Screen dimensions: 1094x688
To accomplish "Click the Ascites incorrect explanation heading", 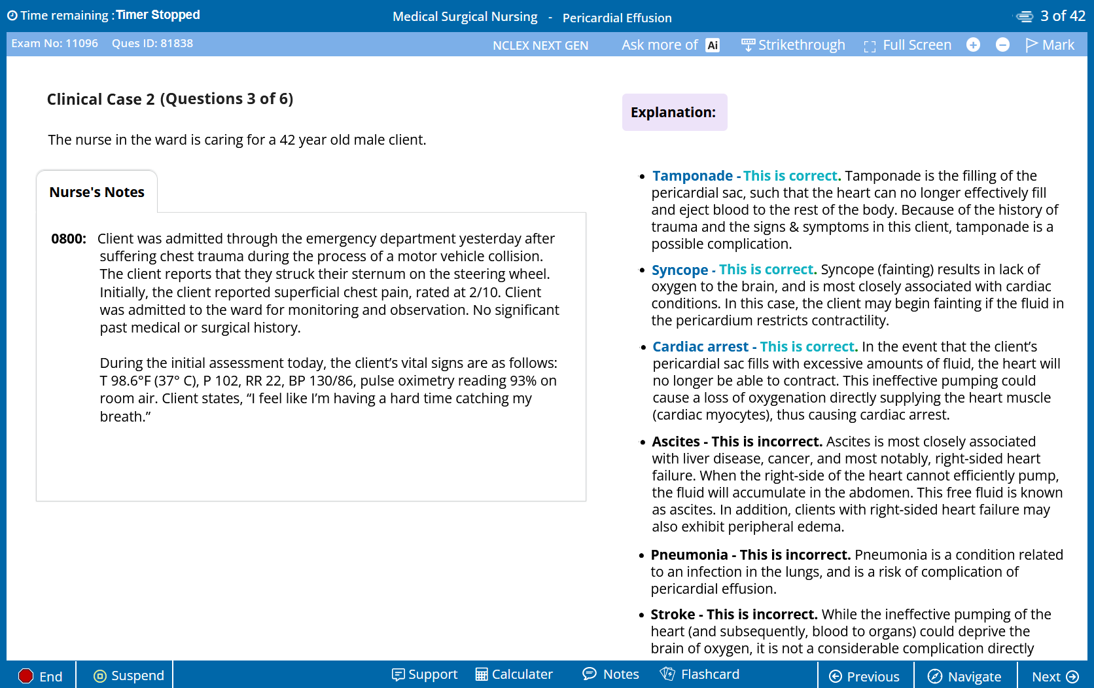I will [x=737, y=442].
